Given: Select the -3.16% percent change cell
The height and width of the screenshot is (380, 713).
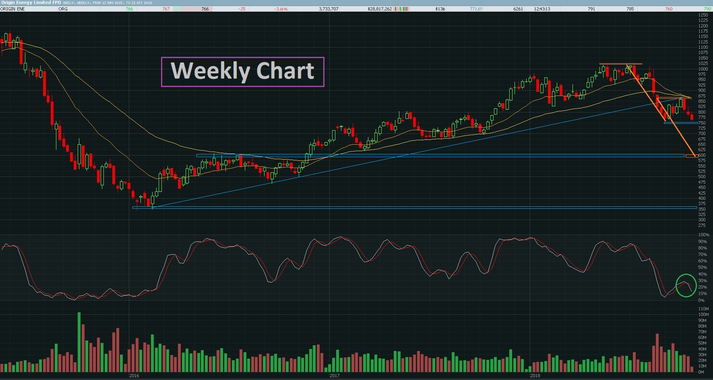Looking at the screenshot, I should point(281,9).
